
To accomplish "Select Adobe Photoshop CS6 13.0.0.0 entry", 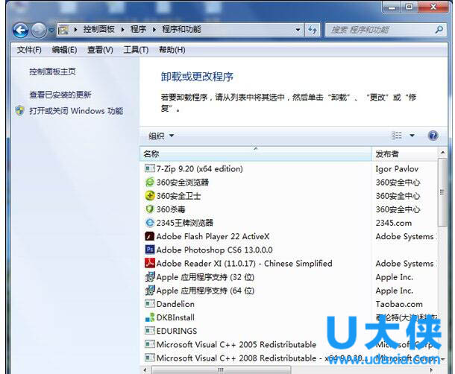I will coord(214,250).
